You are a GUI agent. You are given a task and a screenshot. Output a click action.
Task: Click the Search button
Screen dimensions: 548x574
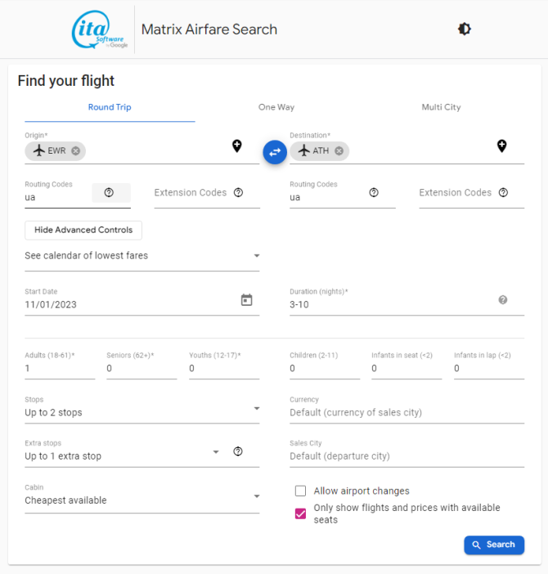click(x=494, y=545)
